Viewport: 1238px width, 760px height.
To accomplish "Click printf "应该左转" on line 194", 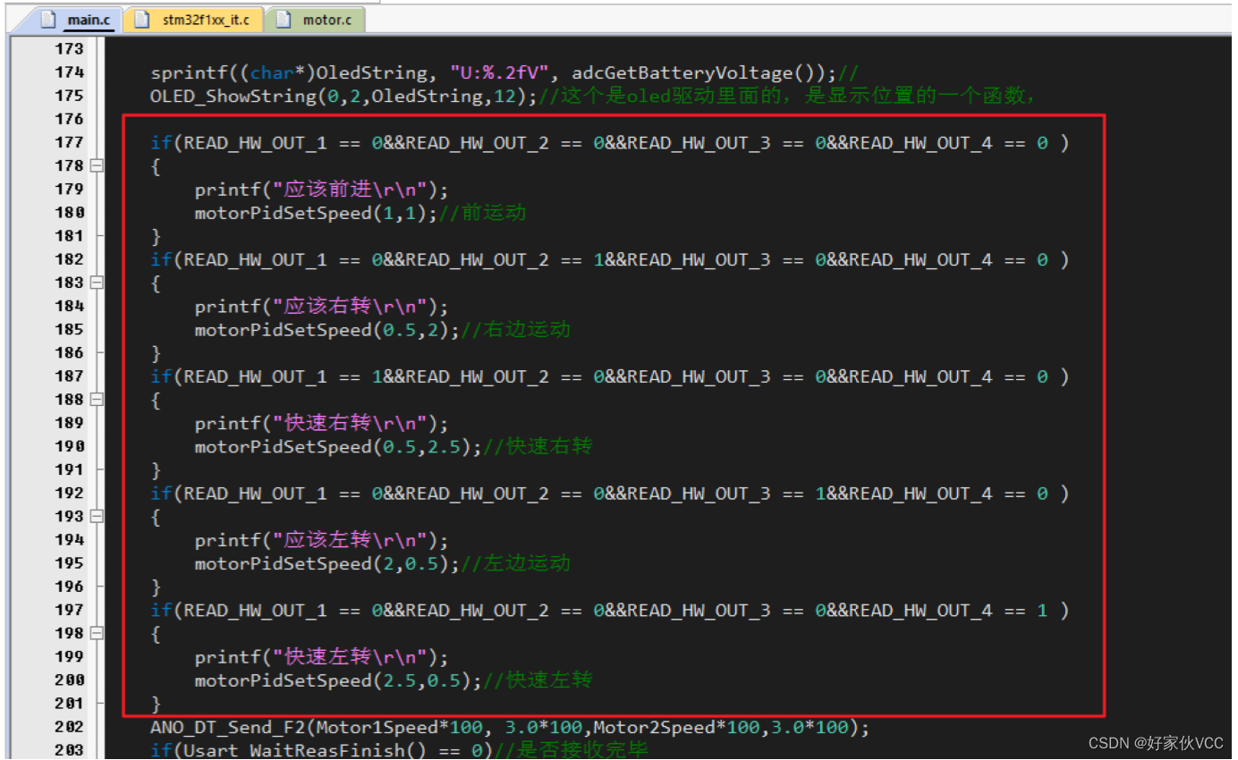I will (x=321, y=541).
